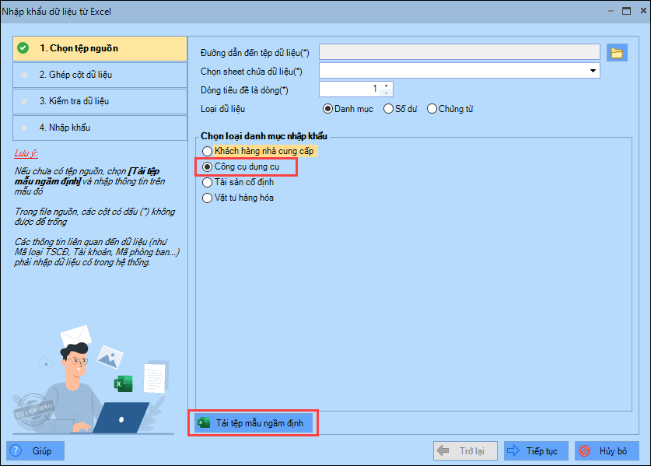Image resolution: width=651 pixels, height=466 pixels.
Task: Go to step 2. Ghép cột dữ liệu
Action: click(x=100, y=75)
